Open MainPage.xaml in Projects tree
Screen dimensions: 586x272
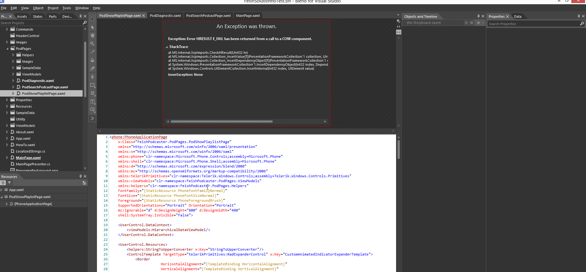pyautogui.click(x=28, y=158)
